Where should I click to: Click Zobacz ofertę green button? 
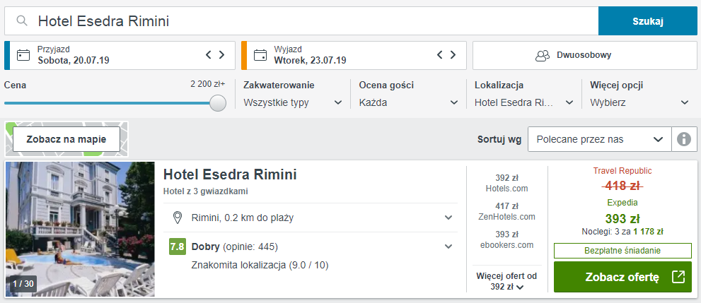622,277
